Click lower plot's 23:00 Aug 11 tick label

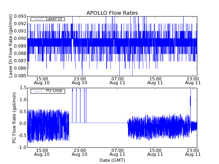[x=193, y=152]
